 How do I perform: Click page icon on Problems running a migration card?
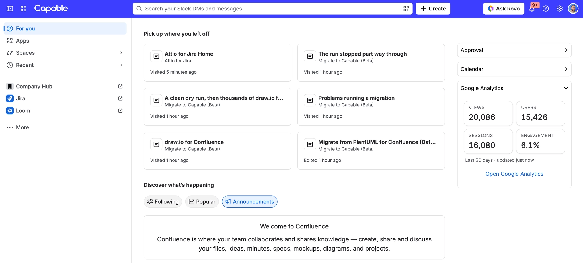click(x=310, y=100)
